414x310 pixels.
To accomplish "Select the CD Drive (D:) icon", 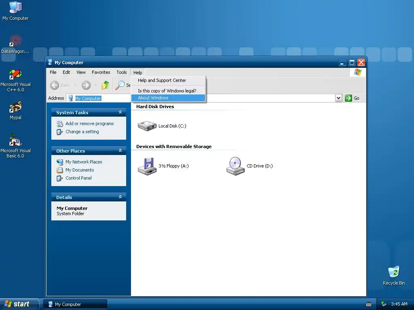I will [235, 166].
